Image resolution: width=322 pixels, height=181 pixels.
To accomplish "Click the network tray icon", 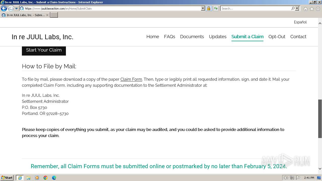I will pyautogui.click(x=292, y=178).
